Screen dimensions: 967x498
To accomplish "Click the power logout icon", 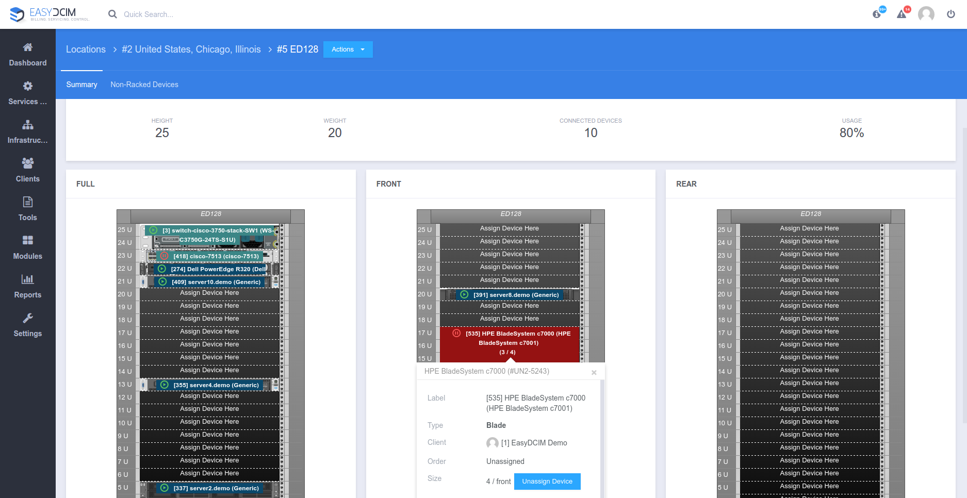I will click(951, 14).
